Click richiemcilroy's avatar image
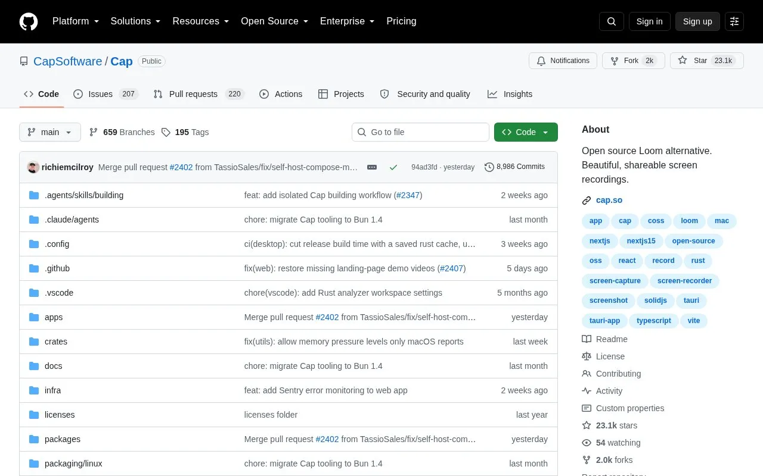This screenshot has width=763, height=476. click(33, 167)
